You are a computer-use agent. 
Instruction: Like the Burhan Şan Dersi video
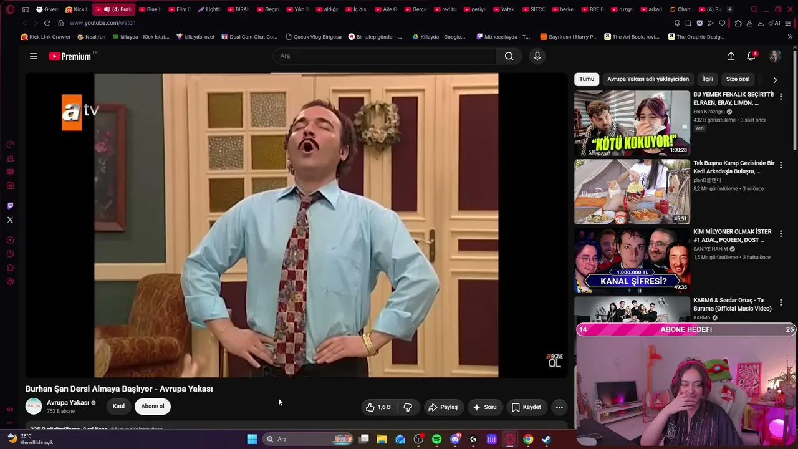(x=378, y=407)
